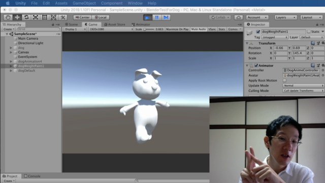This screenshot has height=183, width=325.
Task: Open the Display 1 dropdown
Action: [x=75, y=29]
